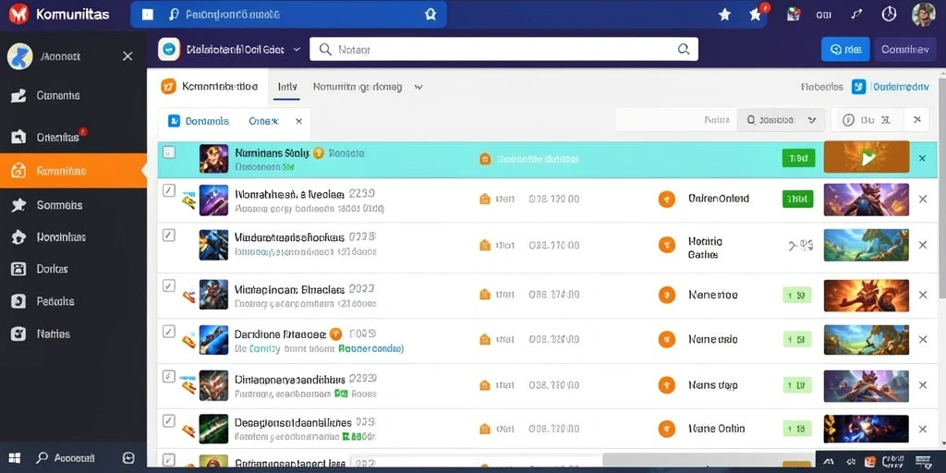Screen dimensions: 946x473
Task: Click the Nominitas icon in the sidebar
Action: (18, 237)
